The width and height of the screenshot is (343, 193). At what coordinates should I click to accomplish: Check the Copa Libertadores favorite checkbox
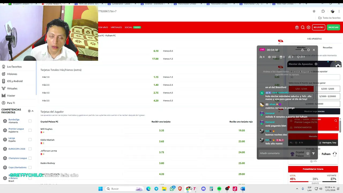point(30,167)
